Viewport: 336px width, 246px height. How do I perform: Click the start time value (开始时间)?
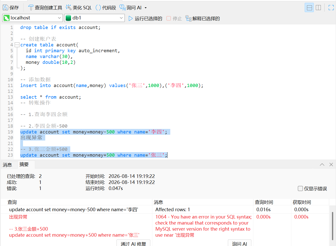coord(132,176)
